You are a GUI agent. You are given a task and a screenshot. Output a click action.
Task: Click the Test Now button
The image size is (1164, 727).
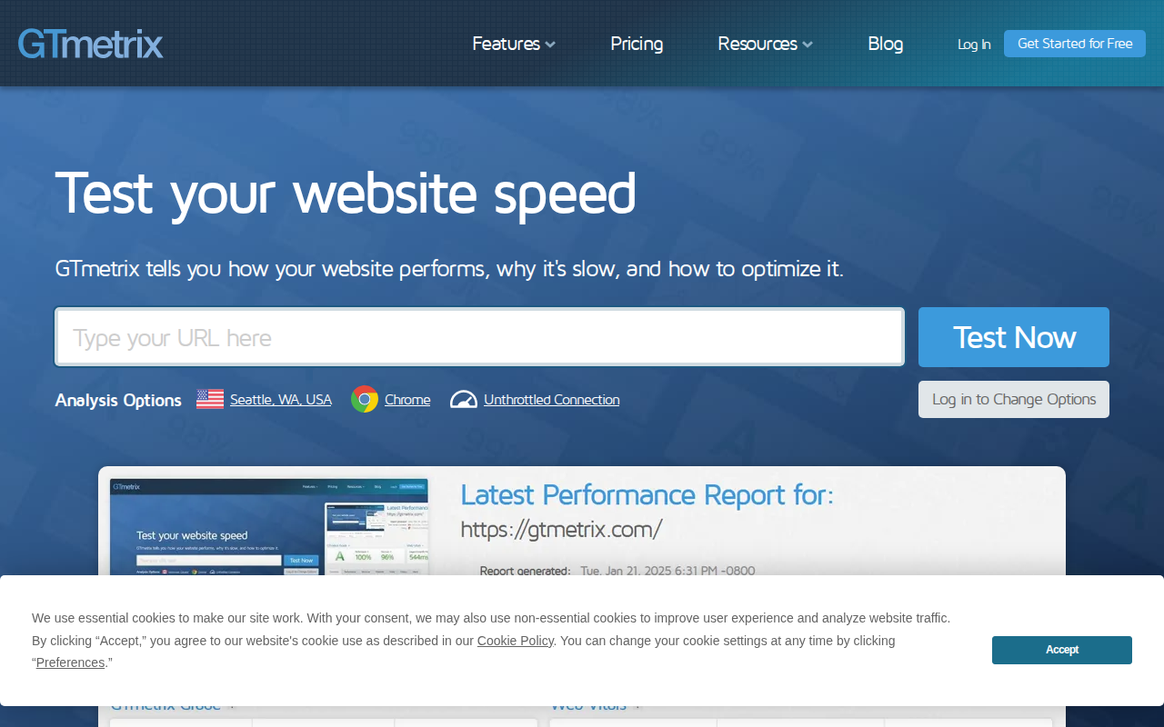click(1014, 337)
